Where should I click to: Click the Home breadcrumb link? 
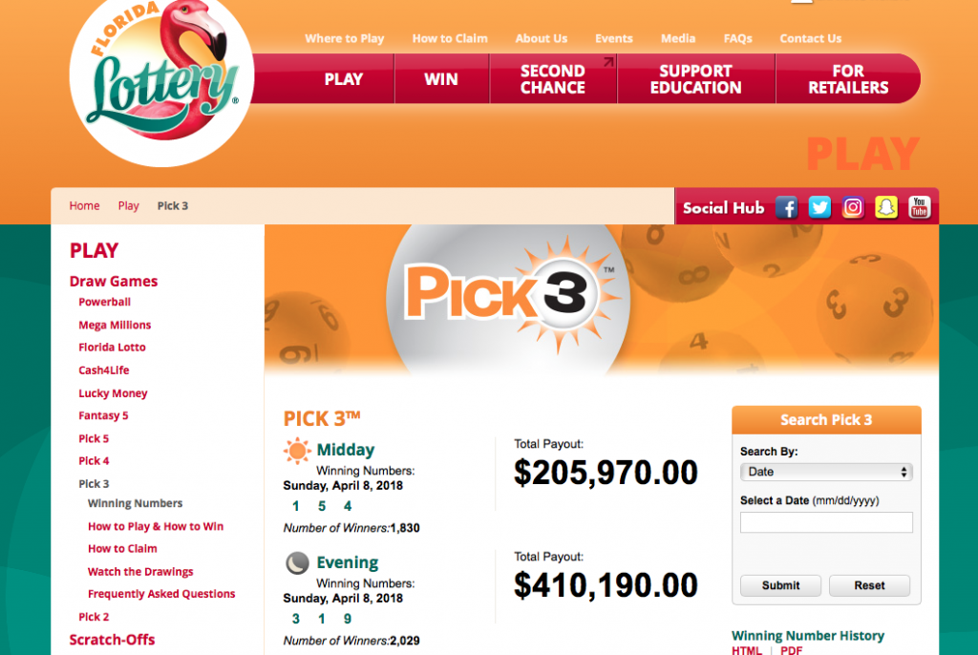tap(84, 206)
